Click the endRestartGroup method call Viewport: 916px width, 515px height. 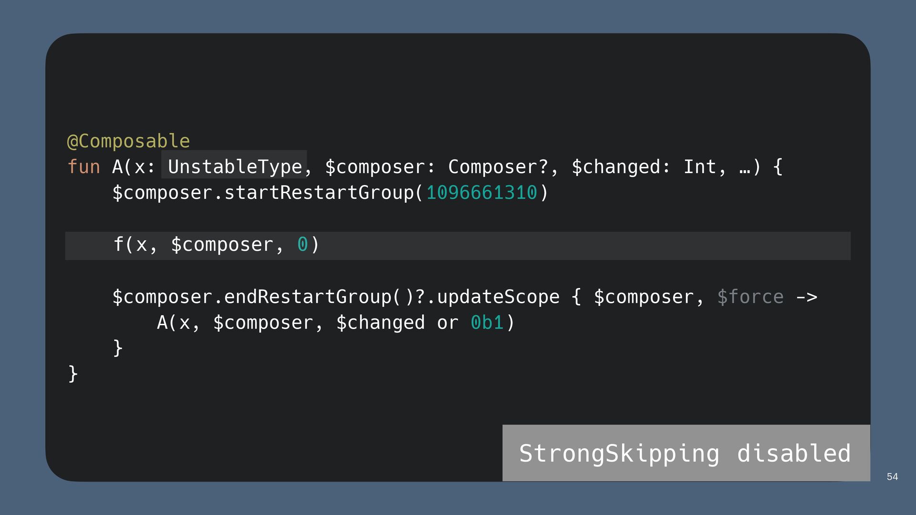pos(307,297)
